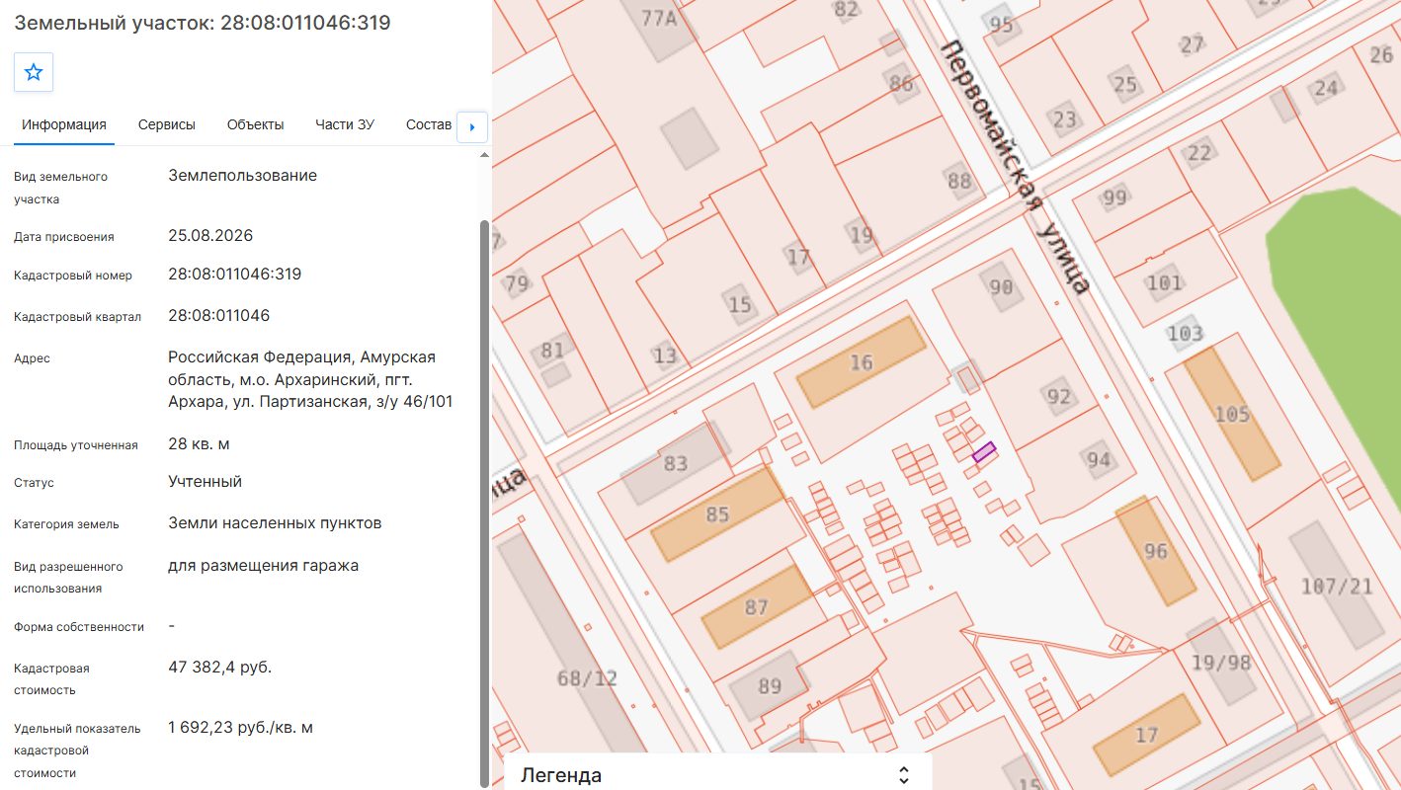The width and height of the screenshot is (1401, 790).
Task: Click building 83 on the map
Action: [x=676, y=462]
